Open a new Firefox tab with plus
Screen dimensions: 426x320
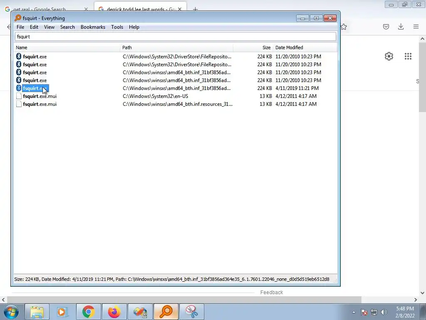(196, 9)
